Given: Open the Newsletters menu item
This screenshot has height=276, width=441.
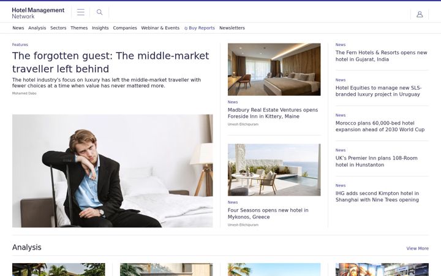Looking at the screenshot, I should coord(232,28).
